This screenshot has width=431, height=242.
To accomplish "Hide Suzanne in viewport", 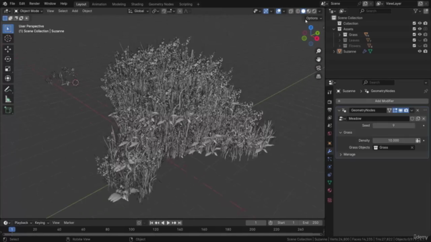I will click(x=420, y=51).
